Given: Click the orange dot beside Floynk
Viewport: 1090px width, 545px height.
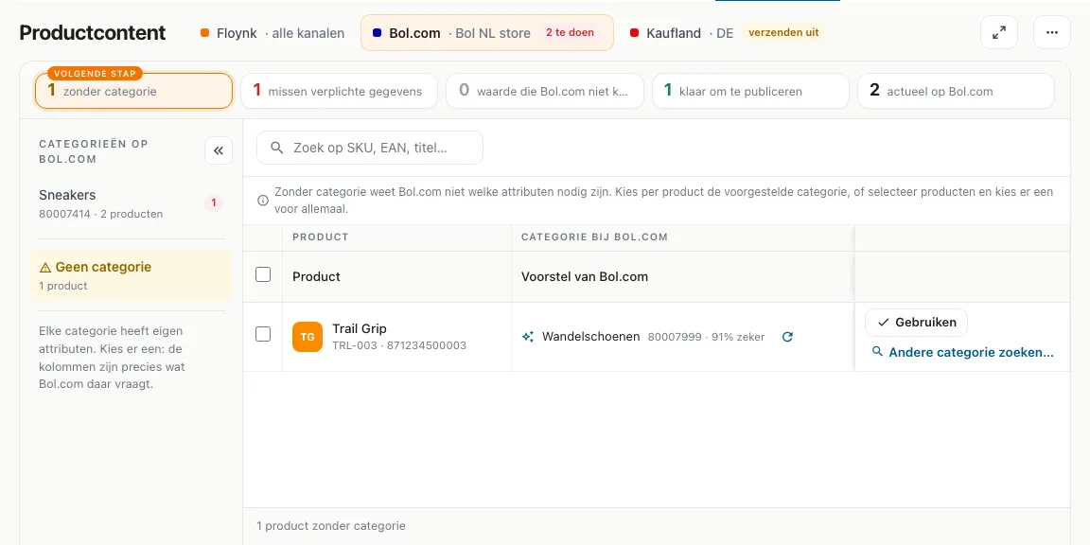Looking at the screenshot, I should point(204,33).
